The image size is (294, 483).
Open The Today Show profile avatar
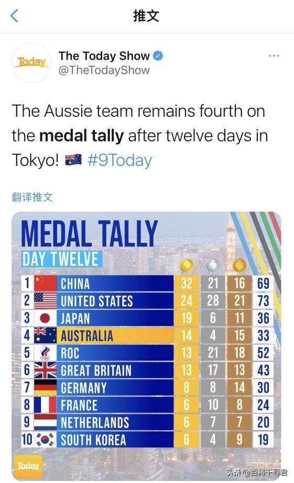31,63
